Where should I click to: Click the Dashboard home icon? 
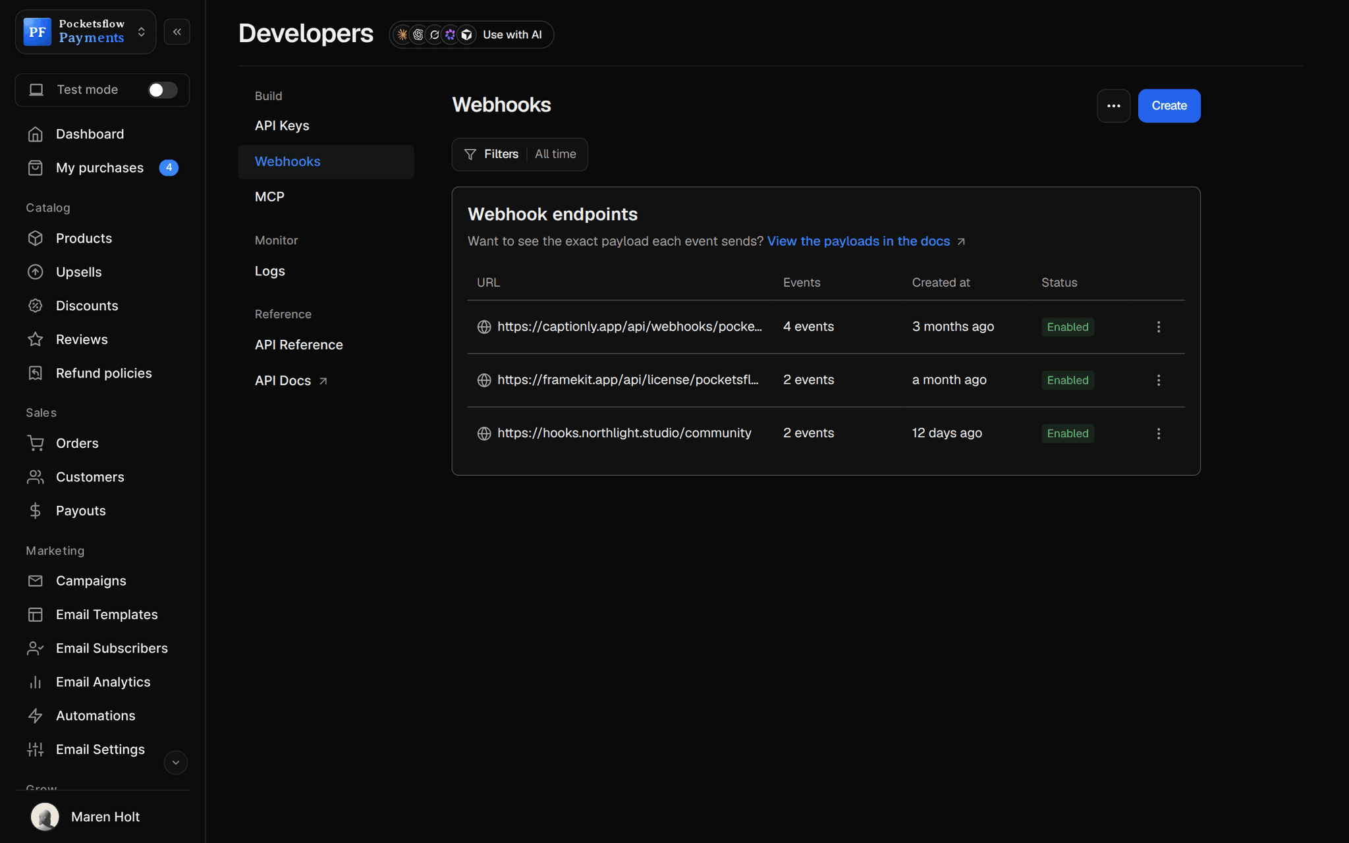(36, 134)
